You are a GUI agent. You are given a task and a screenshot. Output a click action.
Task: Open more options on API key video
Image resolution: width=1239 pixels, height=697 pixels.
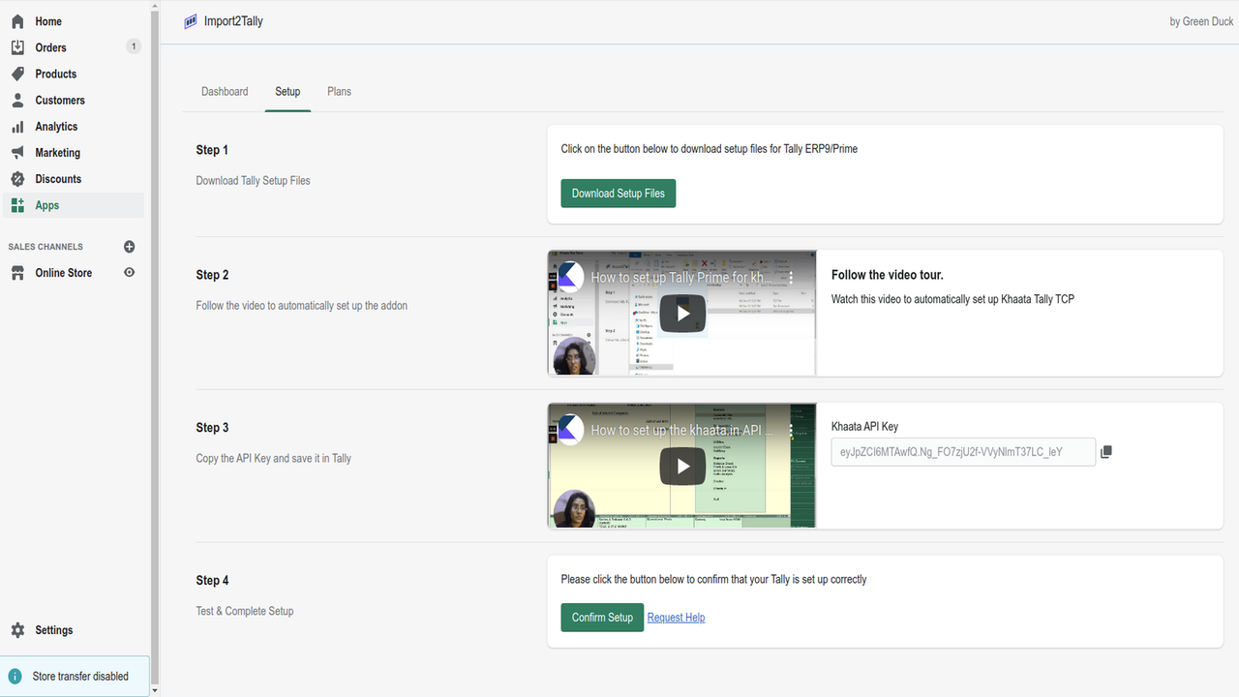pyautogui.click(x=791, y=430)
